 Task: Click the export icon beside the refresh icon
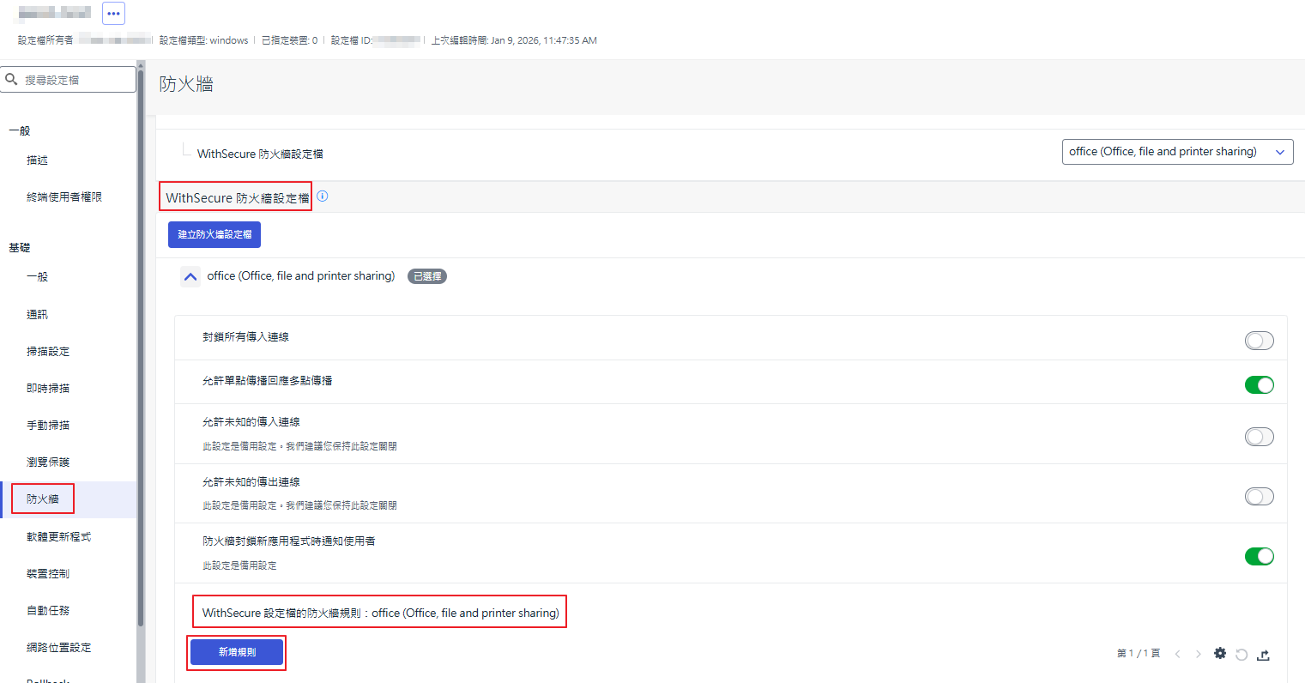[1263, 655]
